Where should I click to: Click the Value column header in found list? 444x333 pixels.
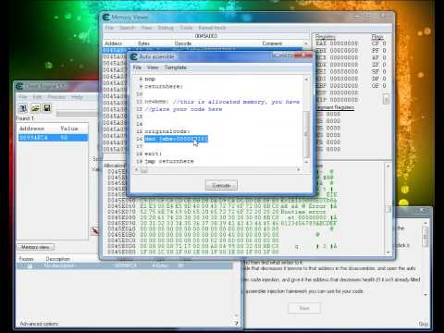click(x=69, y=129)
